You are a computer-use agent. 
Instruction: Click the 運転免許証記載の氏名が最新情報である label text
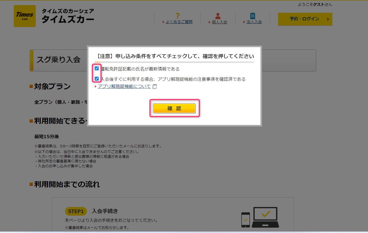pos(140,69)
